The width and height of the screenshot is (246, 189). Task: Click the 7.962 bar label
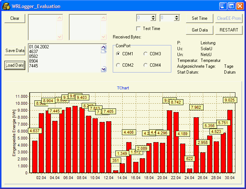point(196,107)
